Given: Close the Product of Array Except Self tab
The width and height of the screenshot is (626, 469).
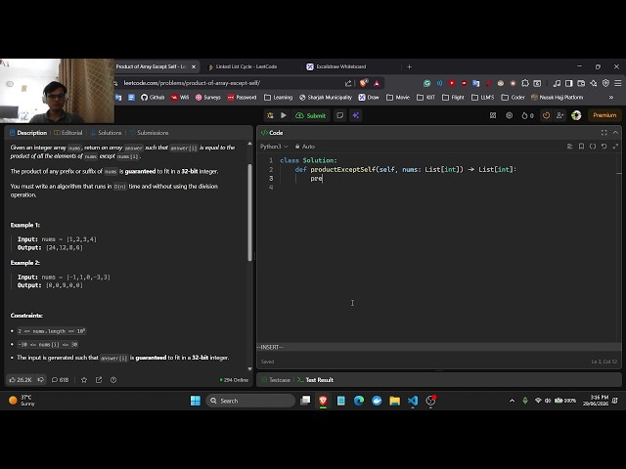Looking at the screenshot, I should click(194, 66).
